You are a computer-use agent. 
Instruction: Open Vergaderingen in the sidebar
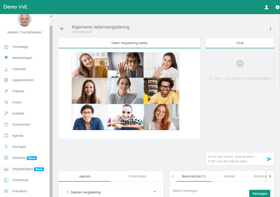tap(23, 169)
